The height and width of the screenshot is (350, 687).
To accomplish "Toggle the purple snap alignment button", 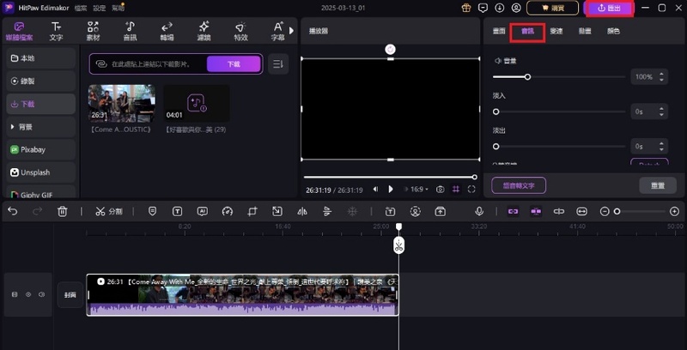I will pos(536,212).
